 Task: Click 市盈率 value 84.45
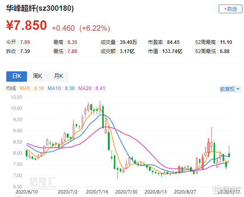pos(173,42)
